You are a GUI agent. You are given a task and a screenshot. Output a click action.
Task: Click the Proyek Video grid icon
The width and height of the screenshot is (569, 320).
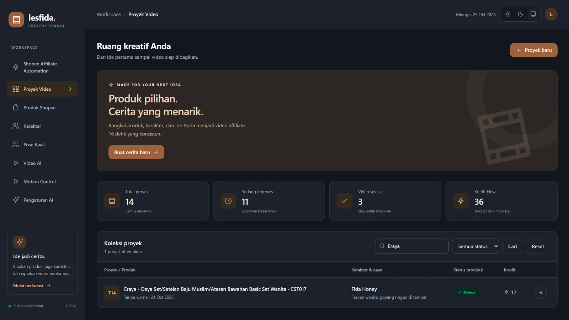[16, 89]
